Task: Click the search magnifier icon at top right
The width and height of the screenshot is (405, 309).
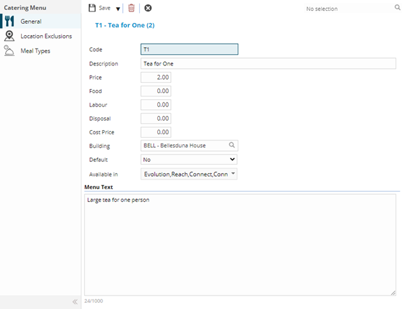Action: [x=397, y=8]
